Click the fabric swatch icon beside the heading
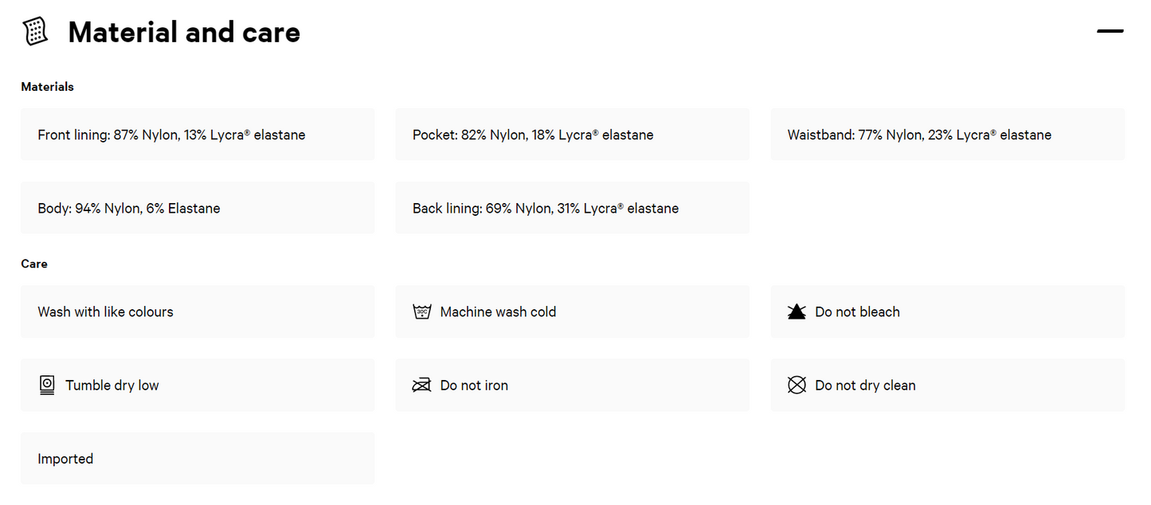This screenshot has width=1151, height=505. point(35,30)
